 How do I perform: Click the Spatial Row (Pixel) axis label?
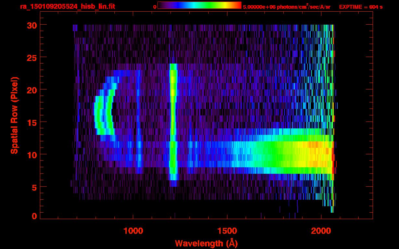coord(14,115)
